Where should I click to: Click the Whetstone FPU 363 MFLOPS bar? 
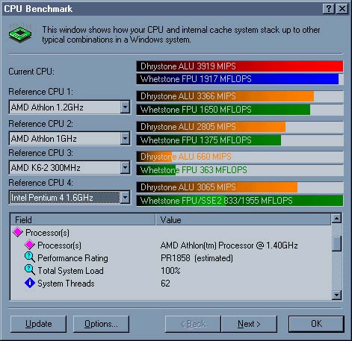tap(240, 170)
